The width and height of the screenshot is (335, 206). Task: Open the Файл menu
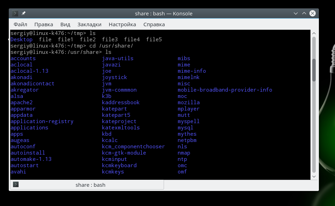20,24
